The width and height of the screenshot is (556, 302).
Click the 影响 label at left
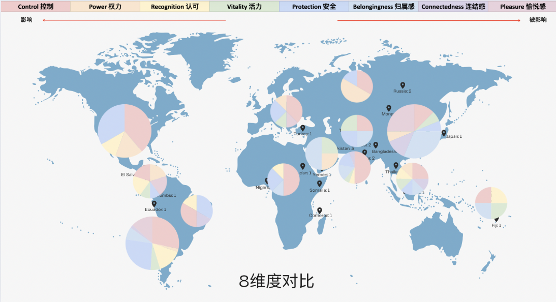click(x=26, y=20)
